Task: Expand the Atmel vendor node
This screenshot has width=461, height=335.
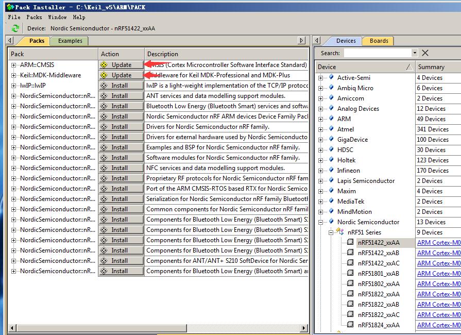Action: click(x=320, y=129)
